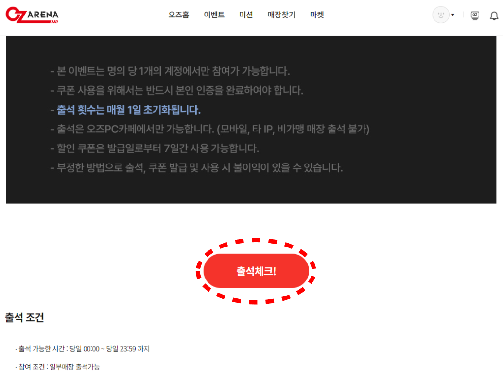
Task: Click the 할인 쿠폰 7일간 사용 notice line
Action: [155, 148]
